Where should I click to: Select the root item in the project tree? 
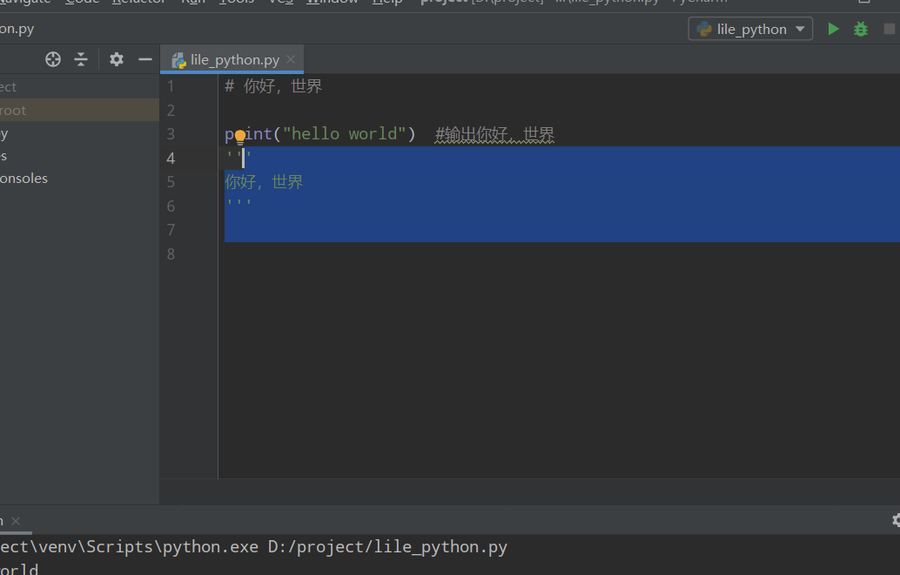[17, 110]
